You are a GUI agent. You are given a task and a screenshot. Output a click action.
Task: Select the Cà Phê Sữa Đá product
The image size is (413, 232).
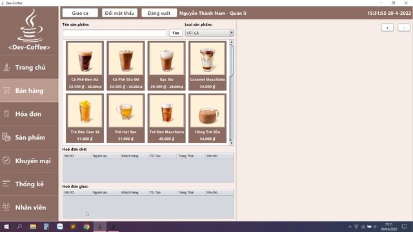coord(126,66)
